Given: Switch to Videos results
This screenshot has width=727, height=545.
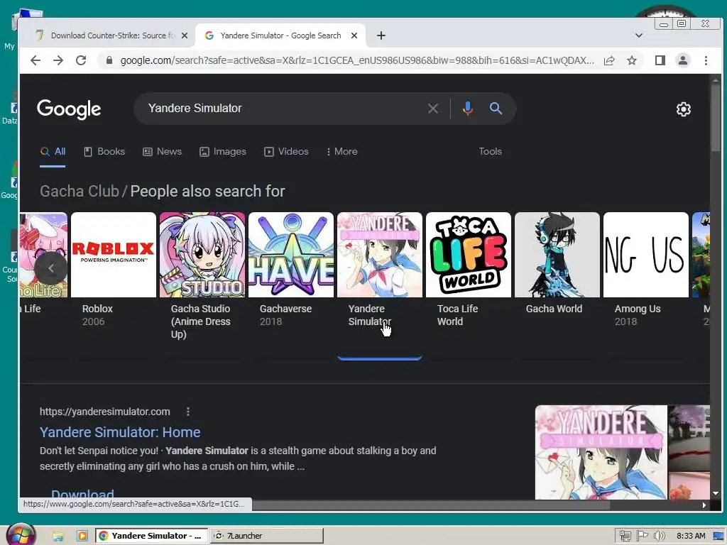Looking at the screenshot, I should pyautogui.click(x=287, y=152).
